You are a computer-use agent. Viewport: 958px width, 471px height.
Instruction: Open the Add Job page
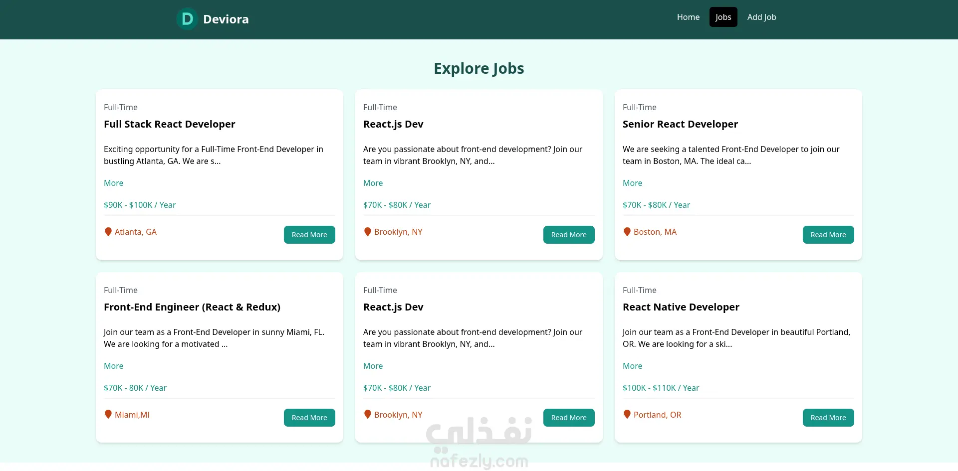pos(761,17)
